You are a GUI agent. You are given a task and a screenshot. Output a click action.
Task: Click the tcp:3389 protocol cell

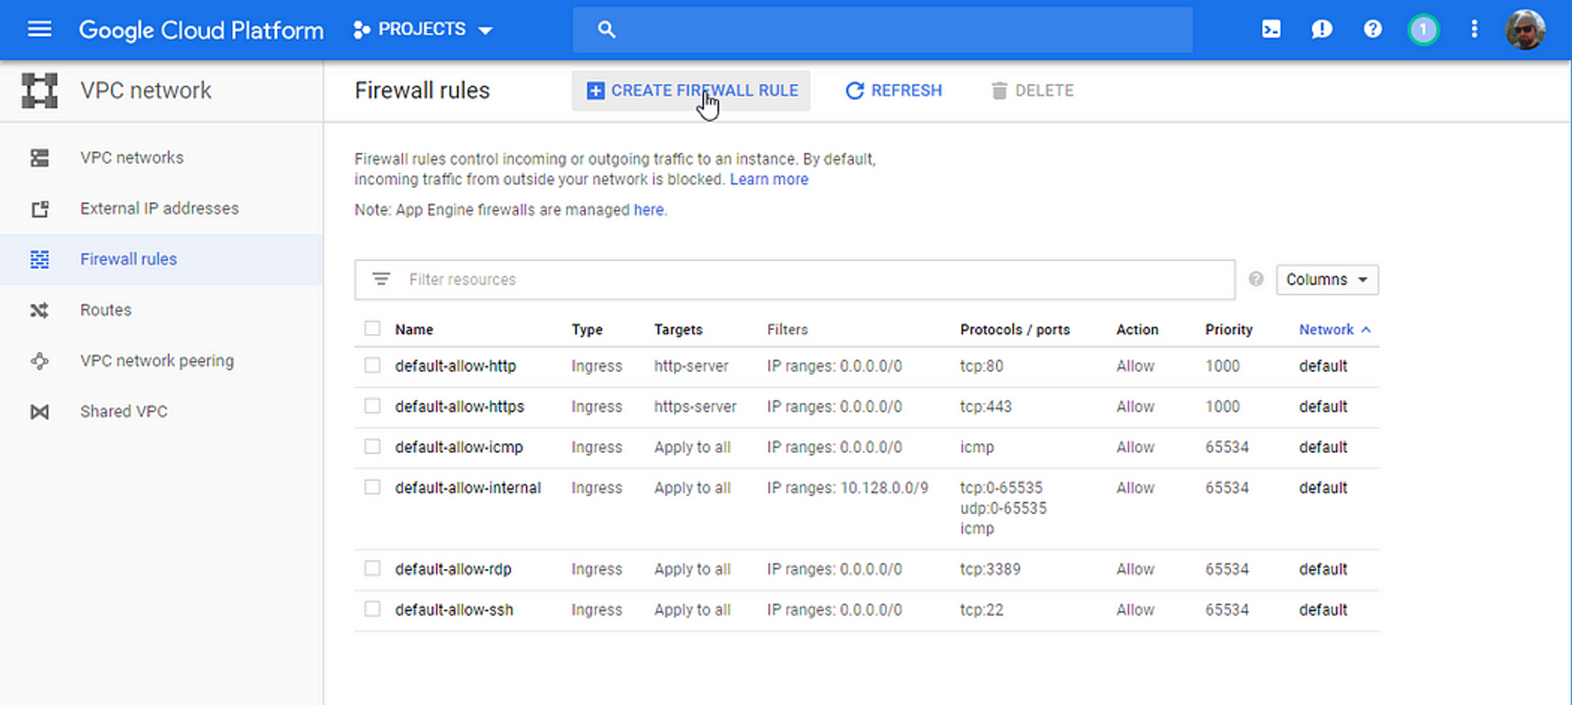click(x=990, y=569)
